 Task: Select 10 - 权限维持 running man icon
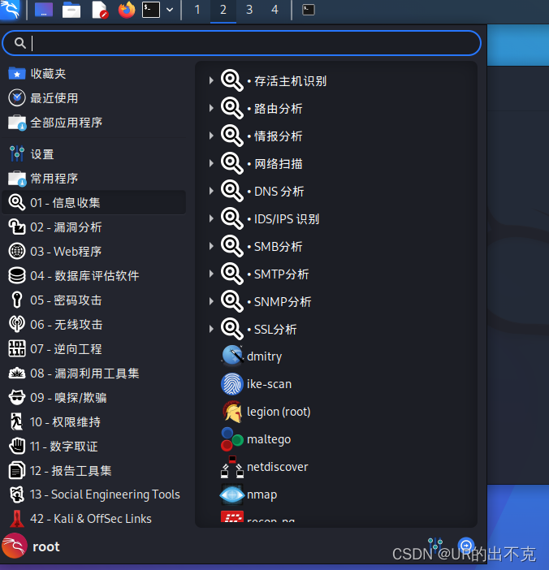click(x=17, y=421)
